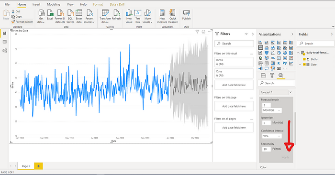Image resolution: width=335 pixels, height=175 pixels.
Task: Click Refresh in the Queries group
Action: coord(116,15)
